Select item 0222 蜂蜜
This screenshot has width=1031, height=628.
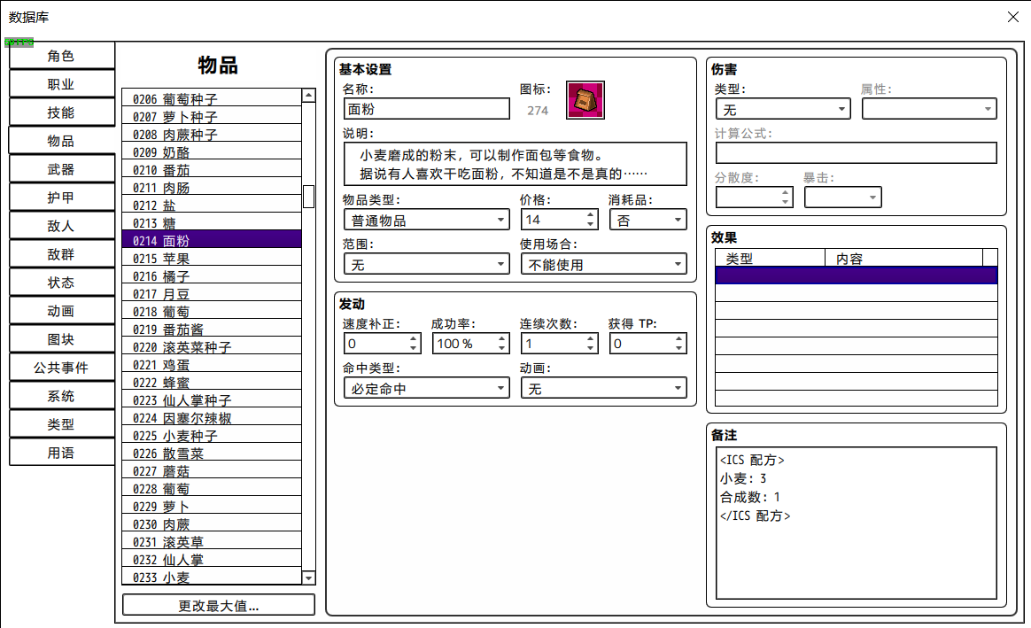click(x=212, y=383)
